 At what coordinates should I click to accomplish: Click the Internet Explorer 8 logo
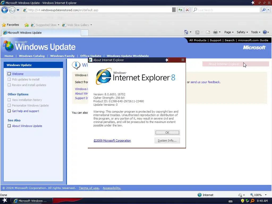click(x=135, y=76)
